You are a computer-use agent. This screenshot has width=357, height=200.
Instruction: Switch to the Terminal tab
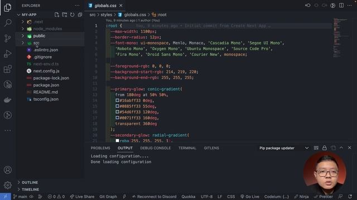[x=187, y=148]
